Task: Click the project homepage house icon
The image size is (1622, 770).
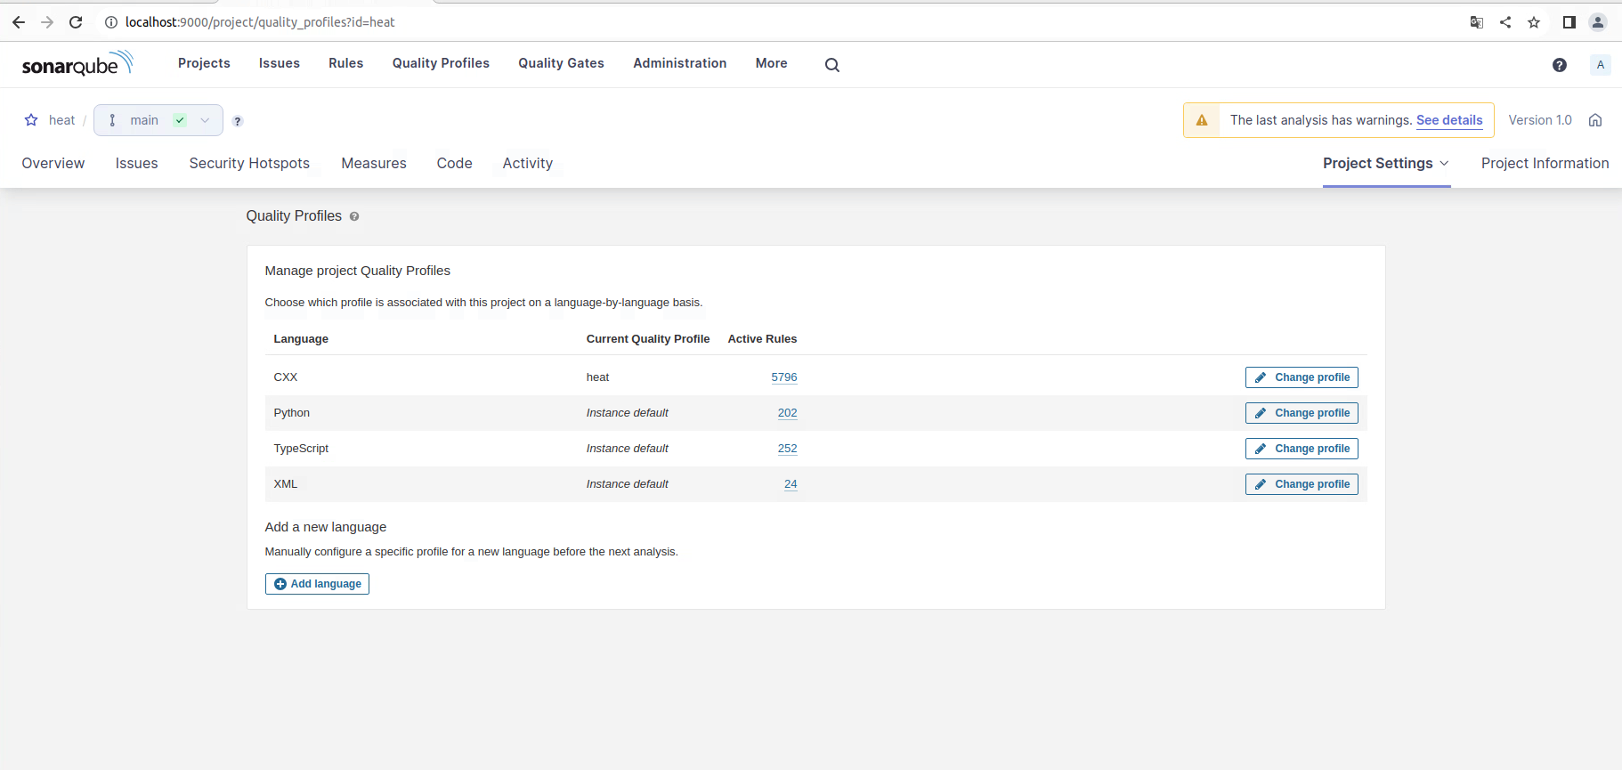Action: tap(1594, 120)
